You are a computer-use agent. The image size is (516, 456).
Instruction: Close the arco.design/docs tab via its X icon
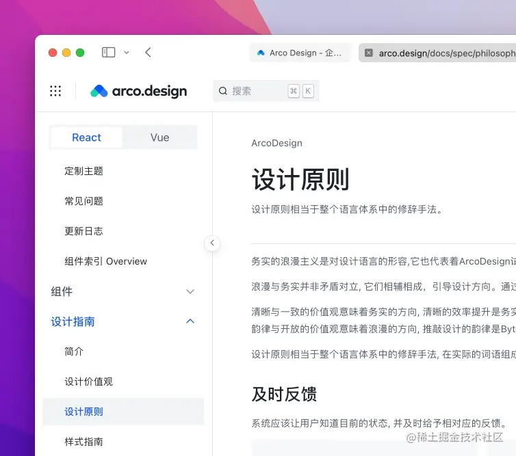point(369,53)
